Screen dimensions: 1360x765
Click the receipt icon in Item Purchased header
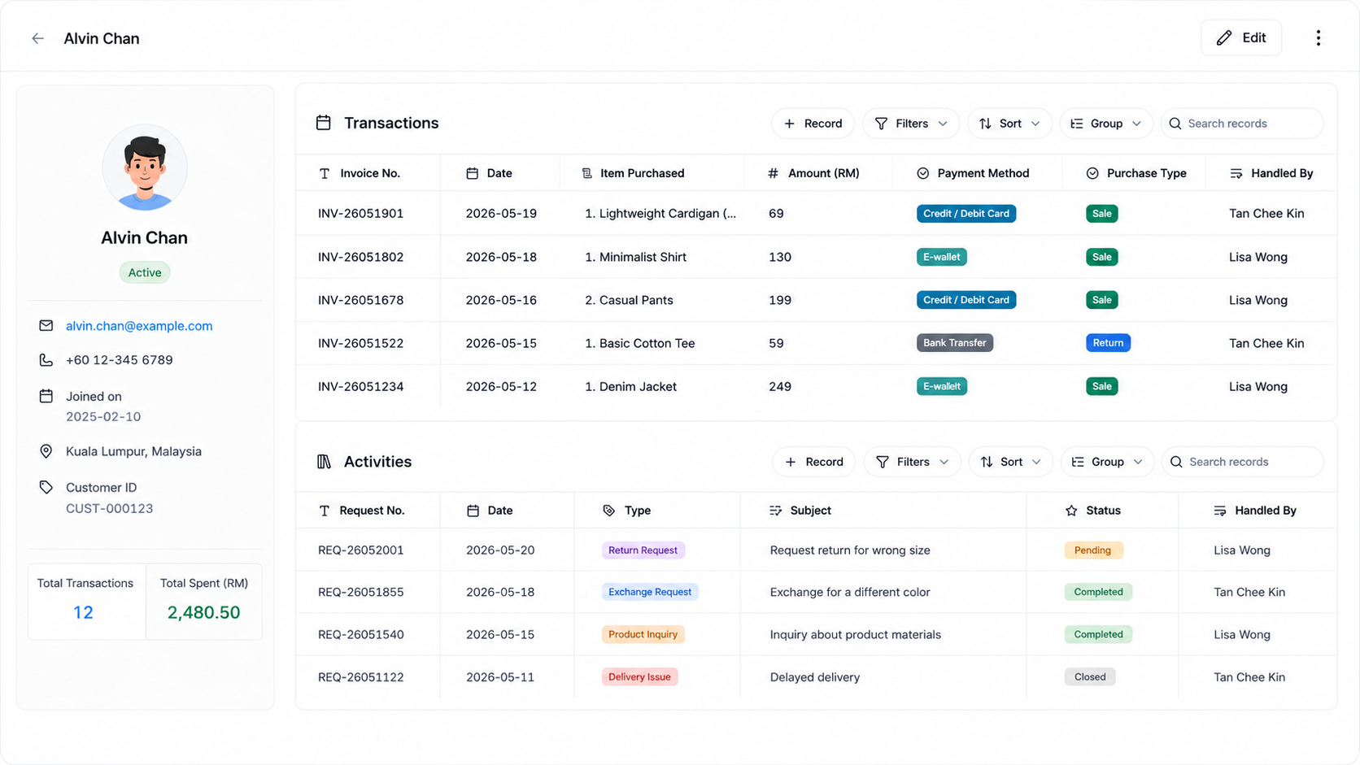click(x=586, y=173)
